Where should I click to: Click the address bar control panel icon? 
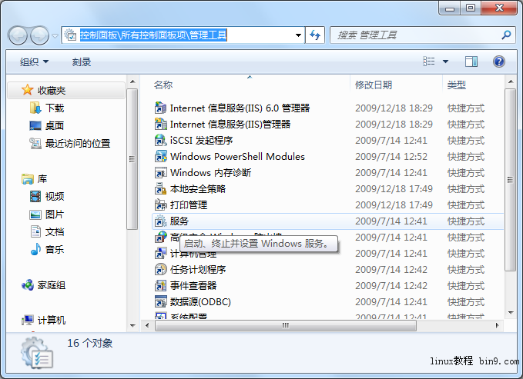[70, 35]
